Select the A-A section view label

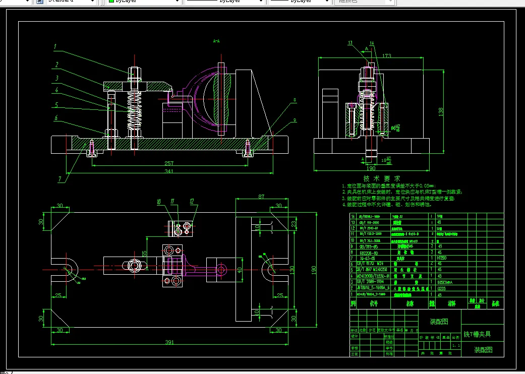coord(217,41)
